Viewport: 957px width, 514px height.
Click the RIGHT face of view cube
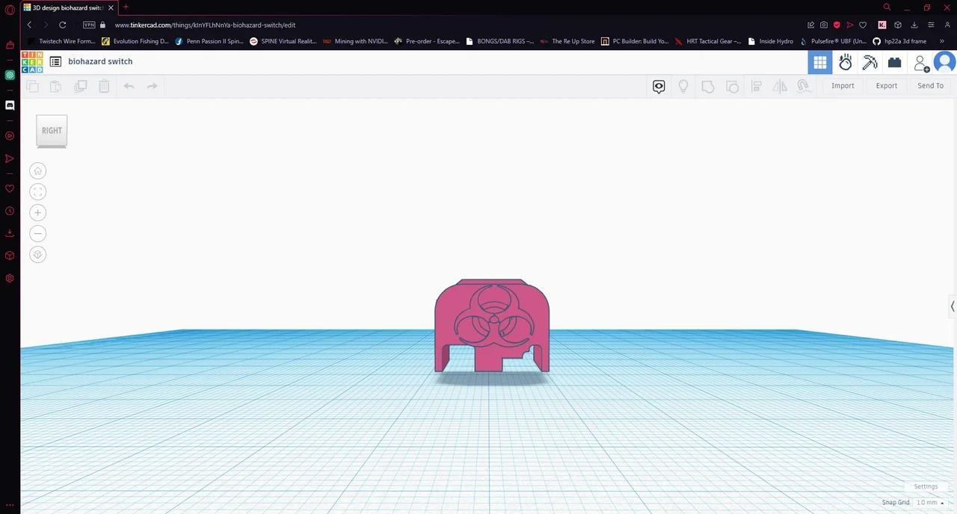pyautogui.click(x=52, y=131)
